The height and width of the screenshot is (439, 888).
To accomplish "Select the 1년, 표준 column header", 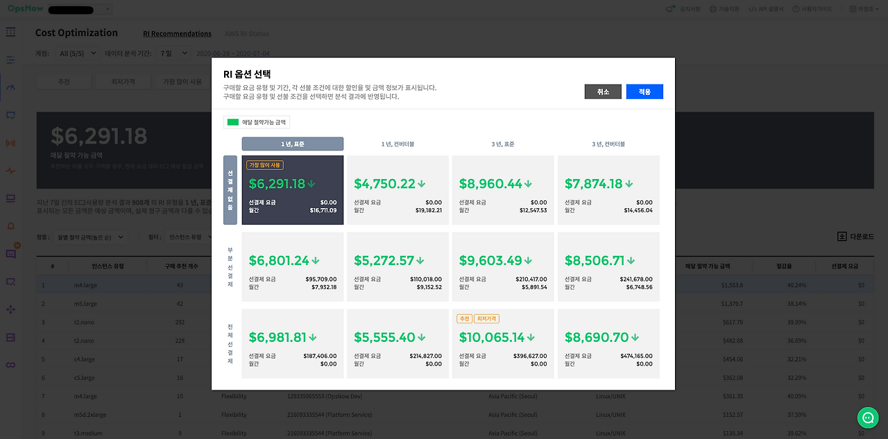I will point(293,144).
